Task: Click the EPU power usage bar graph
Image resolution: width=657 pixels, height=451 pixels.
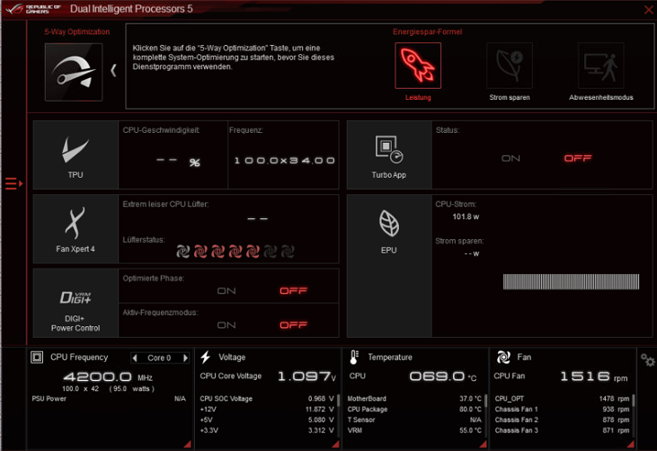Action: click(571, 282)
